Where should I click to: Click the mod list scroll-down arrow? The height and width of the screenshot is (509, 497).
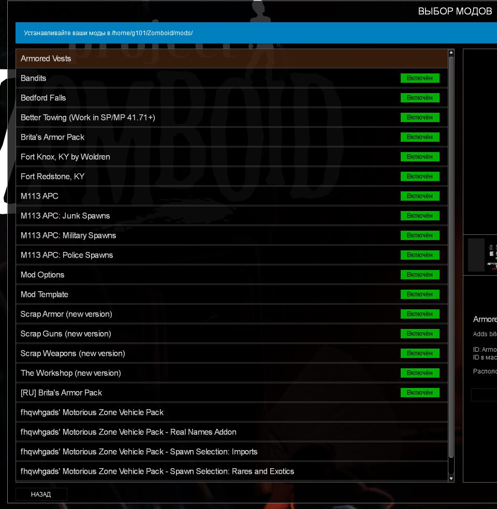[x=451, y=479]
